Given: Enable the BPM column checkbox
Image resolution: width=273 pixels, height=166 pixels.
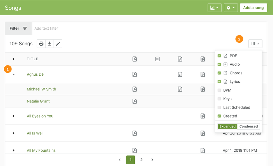Looking at the screenshot, I should pos(219,90).
